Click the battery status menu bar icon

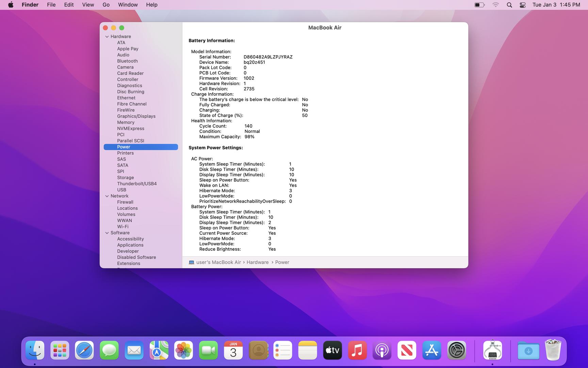[x=479, y=5]
